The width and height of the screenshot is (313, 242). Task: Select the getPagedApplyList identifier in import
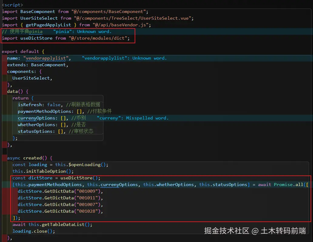pyautogui.click(x=48, y=25)
